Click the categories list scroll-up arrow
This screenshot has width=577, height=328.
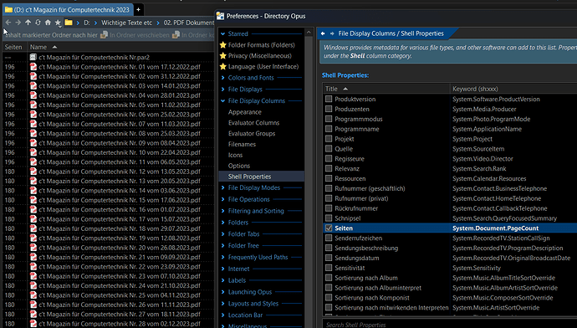[309, 33]
